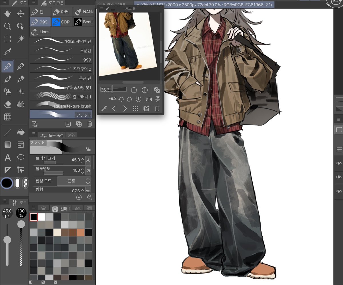
Task: Toggle the brush lock icon in tool property
Action: pos(88,149)
